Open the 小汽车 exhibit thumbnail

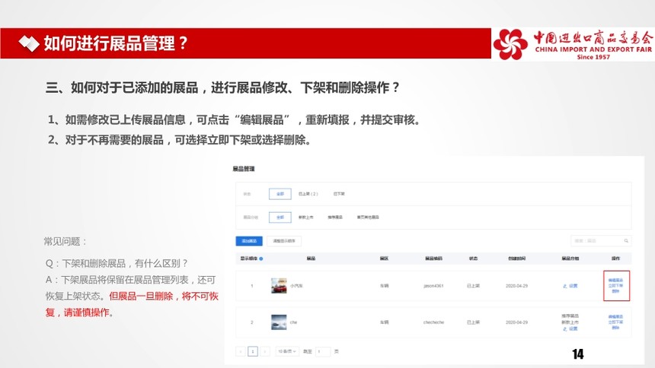[279, 286]
